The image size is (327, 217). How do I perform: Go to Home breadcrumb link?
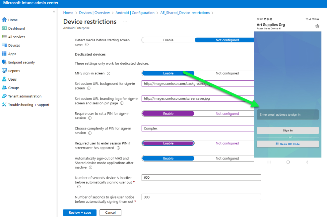point(68,13)
